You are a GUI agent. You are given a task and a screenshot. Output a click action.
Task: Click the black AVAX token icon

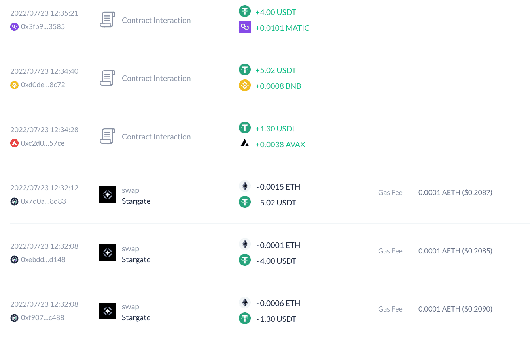[x=245, y=143]
